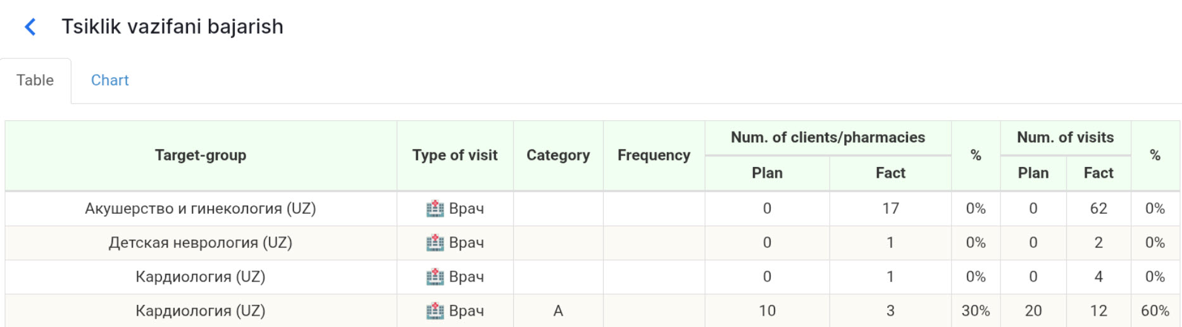Click the 60% visits percentage cell
Viewport: 1182px width, 327px height.
click(1154, 311)
